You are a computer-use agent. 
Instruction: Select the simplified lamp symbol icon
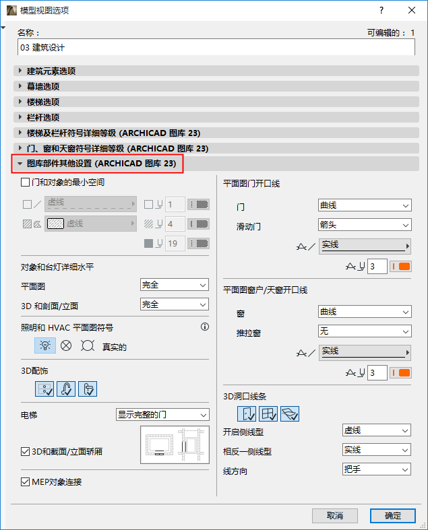(88, 345)
